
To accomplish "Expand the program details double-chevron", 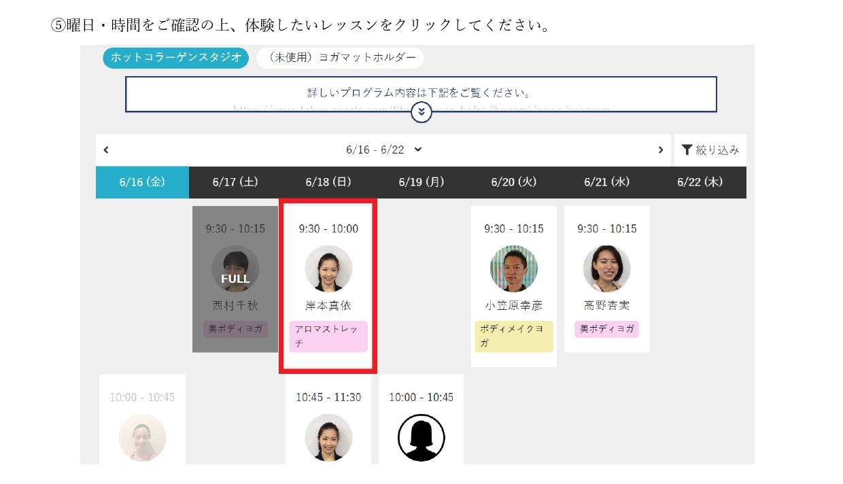I will [421, 112].
